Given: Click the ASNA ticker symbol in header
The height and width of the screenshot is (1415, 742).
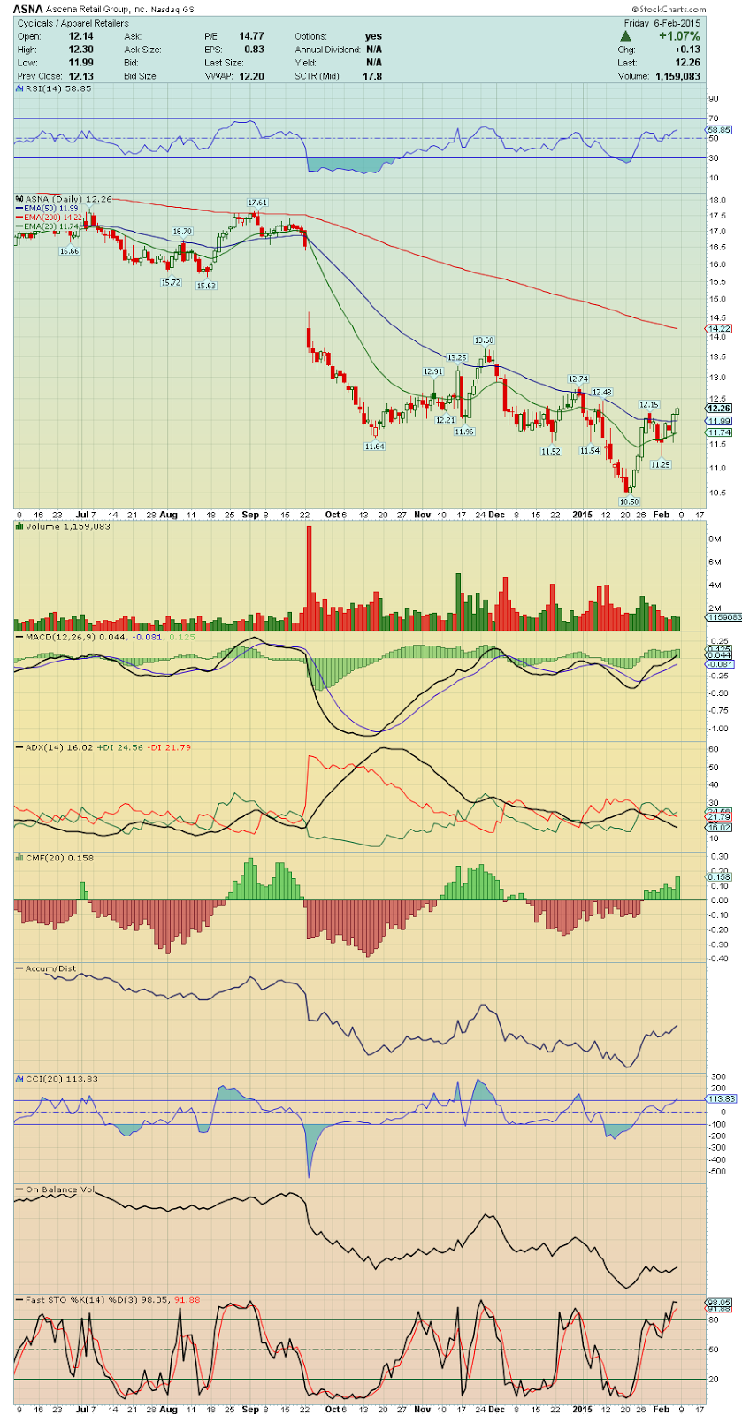Looking at the screenshot, I should (x=27, y=9).
